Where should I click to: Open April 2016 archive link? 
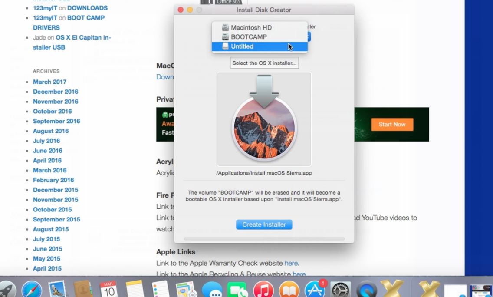(47, 161)
